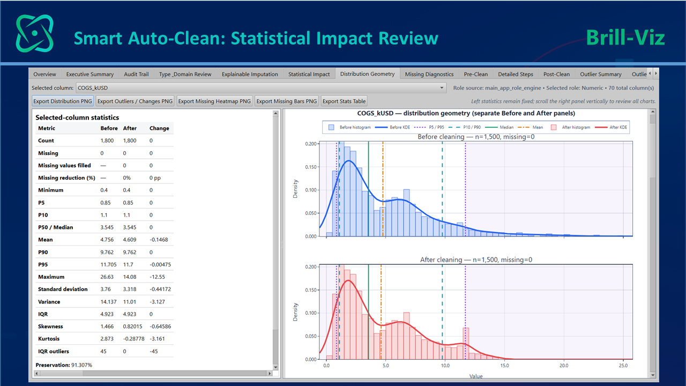Click Export Distribution PNG button
The image size is (686, 386).
(63, 101)
